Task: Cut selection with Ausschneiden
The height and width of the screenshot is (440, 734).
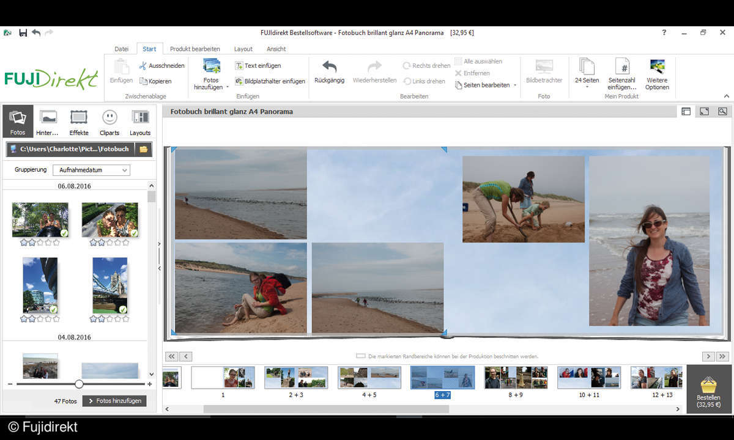Action: click(x=161, y=65)
